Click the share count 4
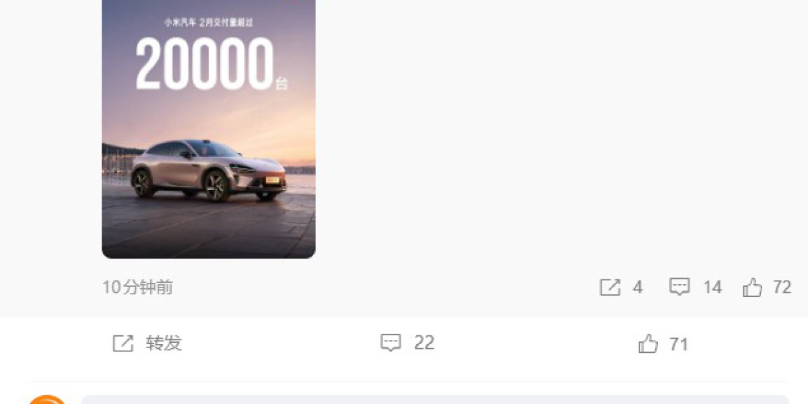The height and width of the screenshot is (404, 808). coord(638,288)
